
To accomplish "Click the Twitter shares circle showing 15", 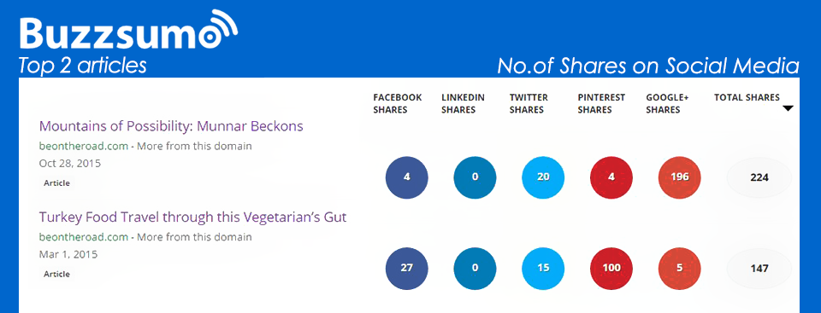I will [x=544, y=269].
